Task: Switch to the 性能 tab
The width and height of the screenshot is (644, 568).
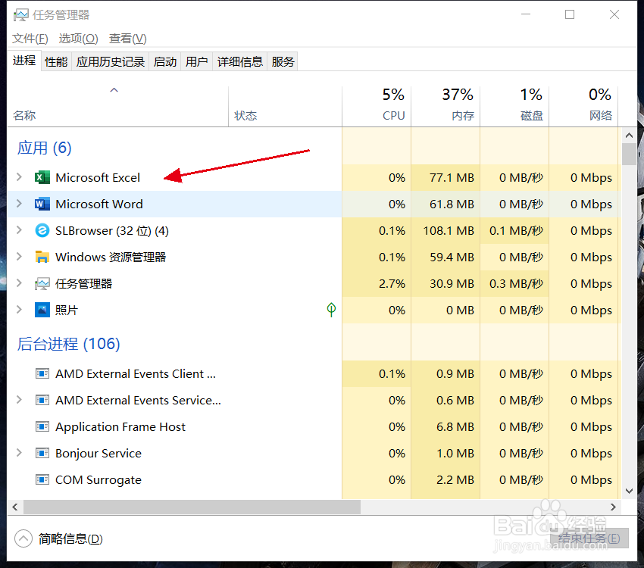Action: [56, 61]
